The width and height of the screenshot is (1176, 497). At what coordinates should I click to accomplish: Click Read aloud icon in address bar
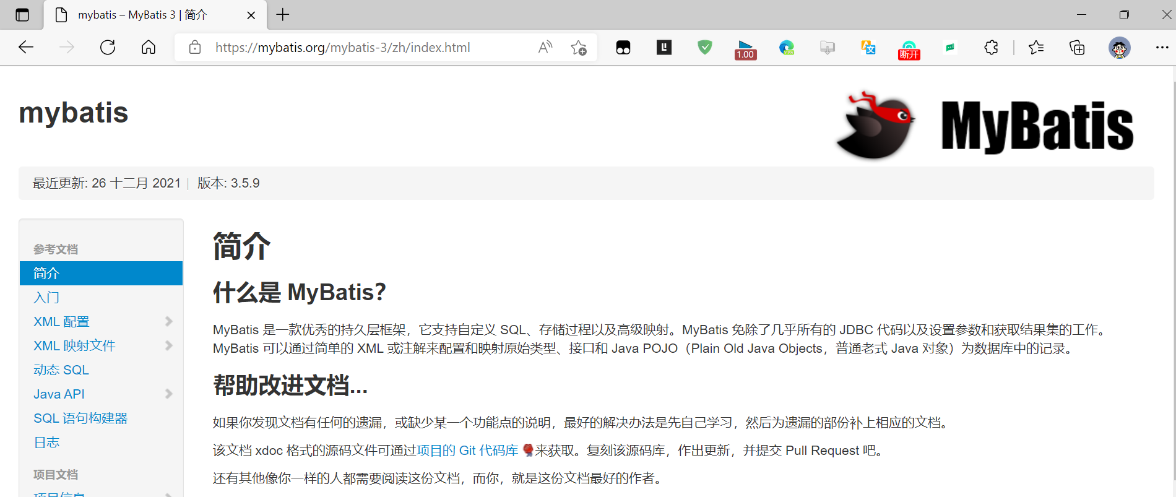click(x=545, y=47)
